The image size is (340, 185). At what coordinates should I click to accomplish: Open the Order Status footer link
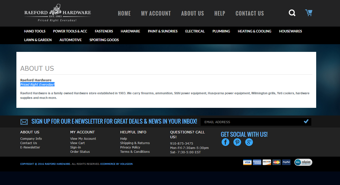[x=80, y=152]
